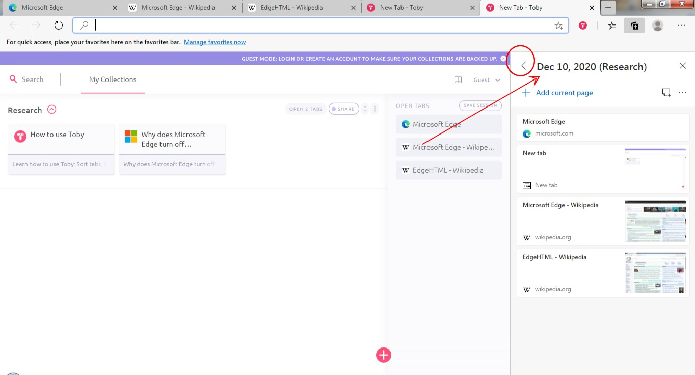Open the Microsoft Edge microsoft.com collection item
Screen dimensions: 695x375
(x=603, y=127)
